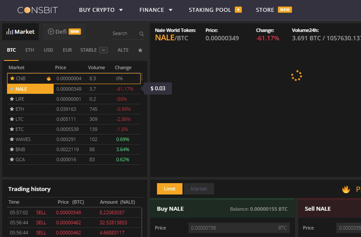Toggle favorite star for ETC
The width and height of the screenshot is (361, 237).
(x=12, y=129)
